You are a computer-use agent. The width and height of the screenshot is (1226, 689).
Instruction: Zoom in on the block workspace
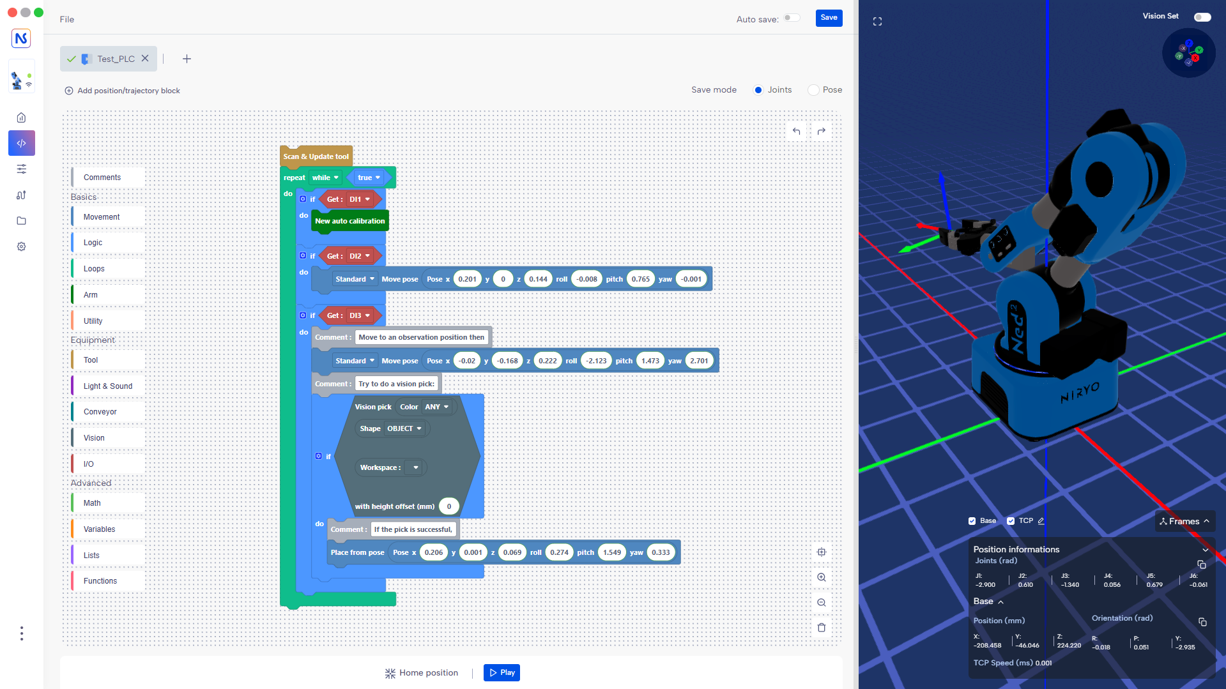tap(822, 577)
